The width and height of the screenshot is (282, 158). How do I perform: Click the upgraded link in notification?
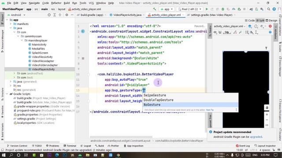point(256,136)
